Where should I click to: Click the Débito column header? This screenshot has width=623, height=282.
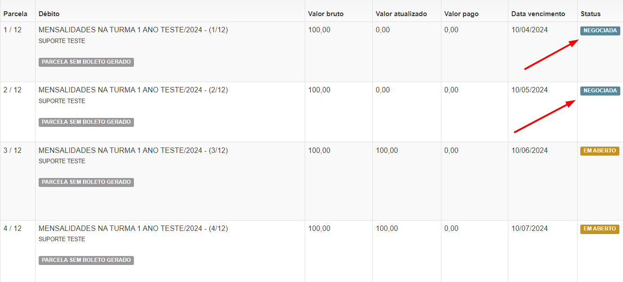(x=49, y=14)
